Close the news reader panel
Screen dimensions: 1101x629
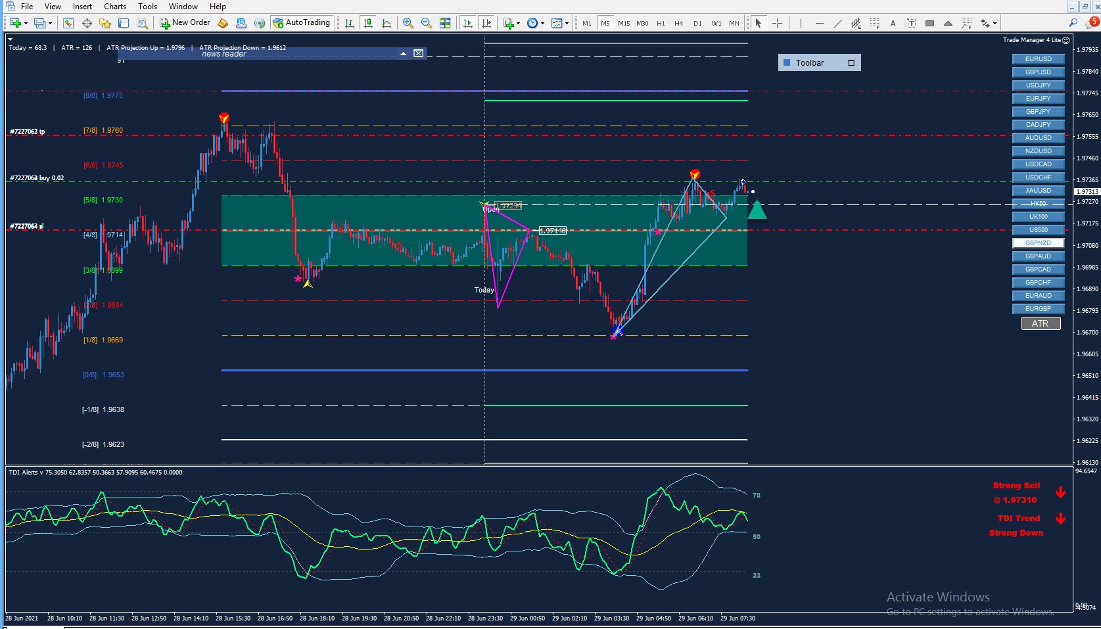coord(418,53)
